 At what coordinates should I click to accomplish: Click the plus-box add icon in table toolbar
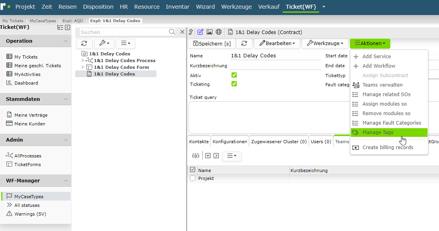pos(208,155)
